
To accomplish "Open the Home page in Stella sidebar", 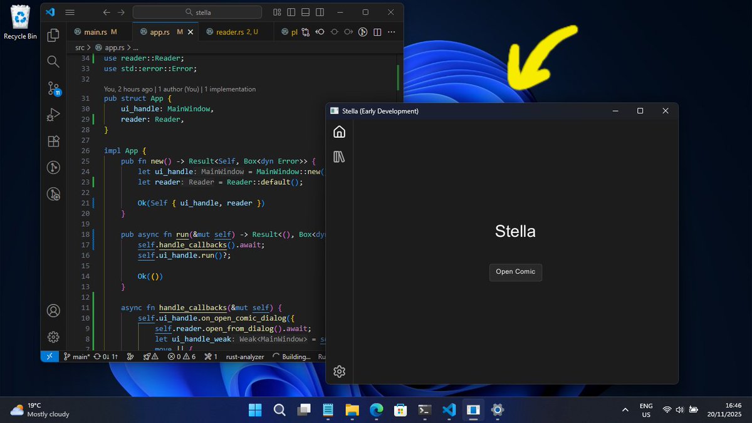I will pos(339,132).
